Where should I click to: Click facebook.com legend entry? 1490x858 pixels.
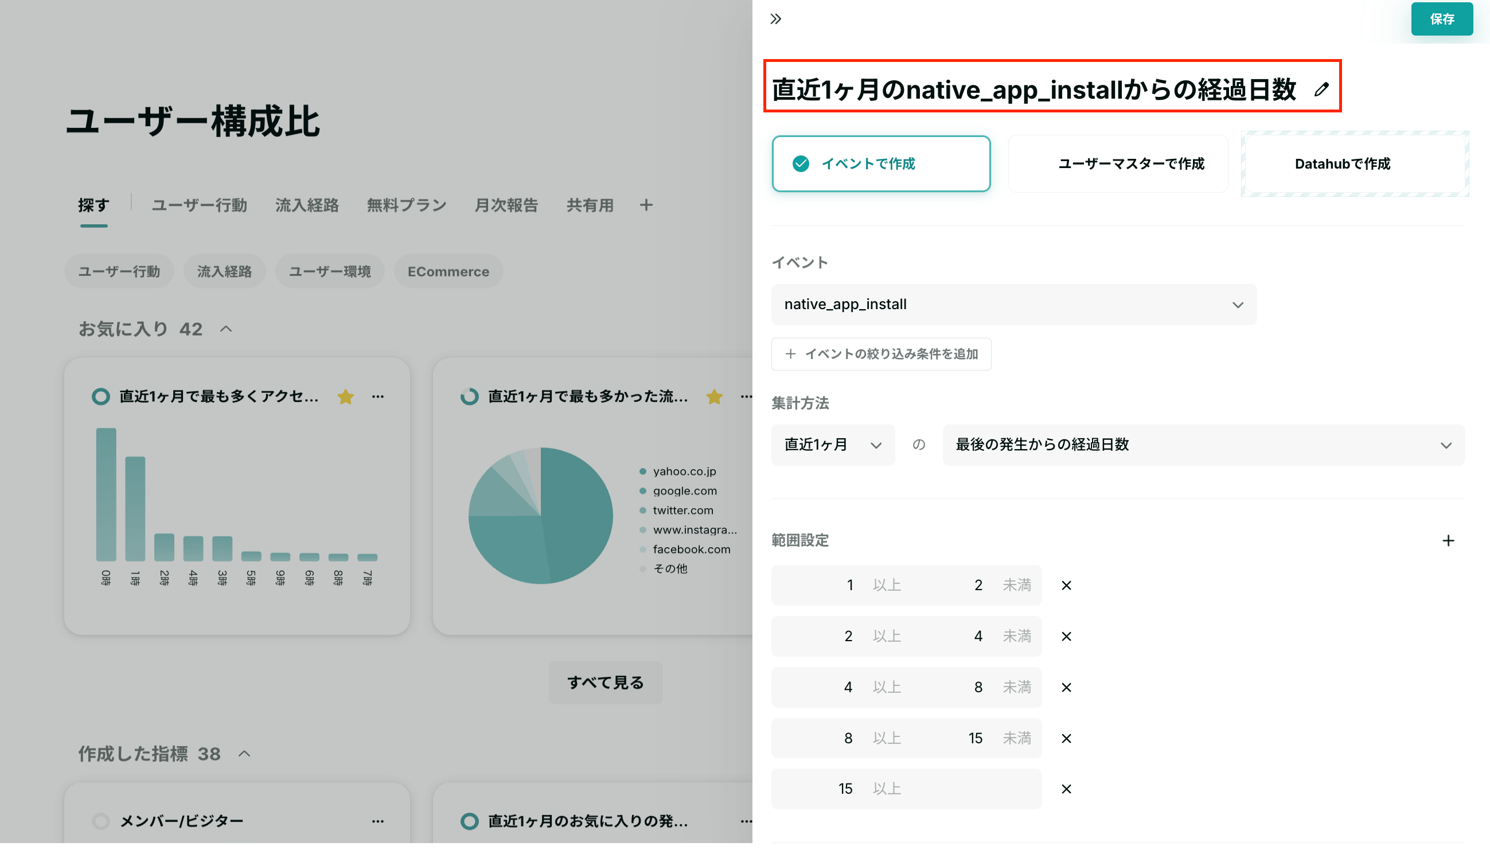coord(685,549)
